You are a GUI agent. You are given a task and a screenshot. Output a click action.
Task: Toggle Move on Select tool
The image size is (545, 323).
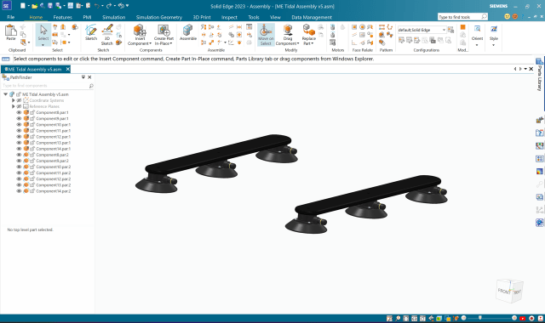266,35
